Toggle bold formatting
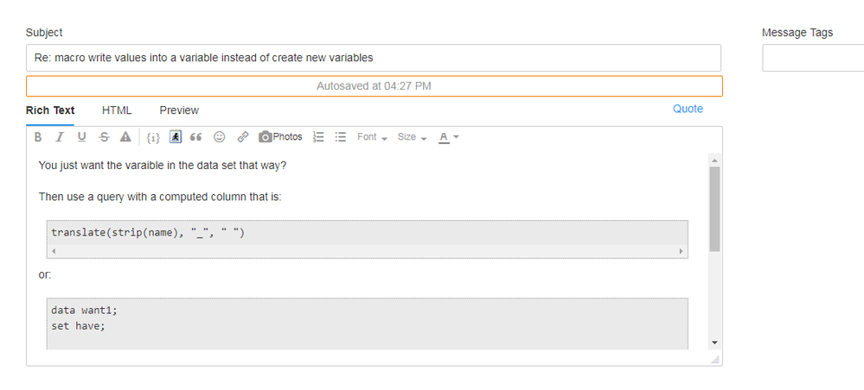Image resolution: width=864 pixels, height=390 pixels. 38,137
